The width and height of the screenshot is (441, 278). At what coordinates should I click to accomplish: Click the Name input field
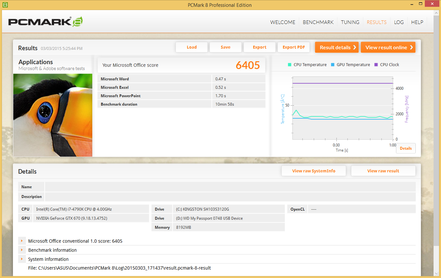tap(230, 187)
